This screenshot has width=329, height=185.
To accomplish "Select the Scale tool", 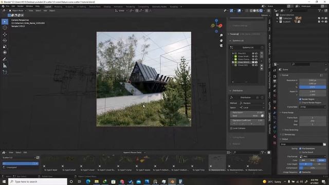I will click(5, 47).
